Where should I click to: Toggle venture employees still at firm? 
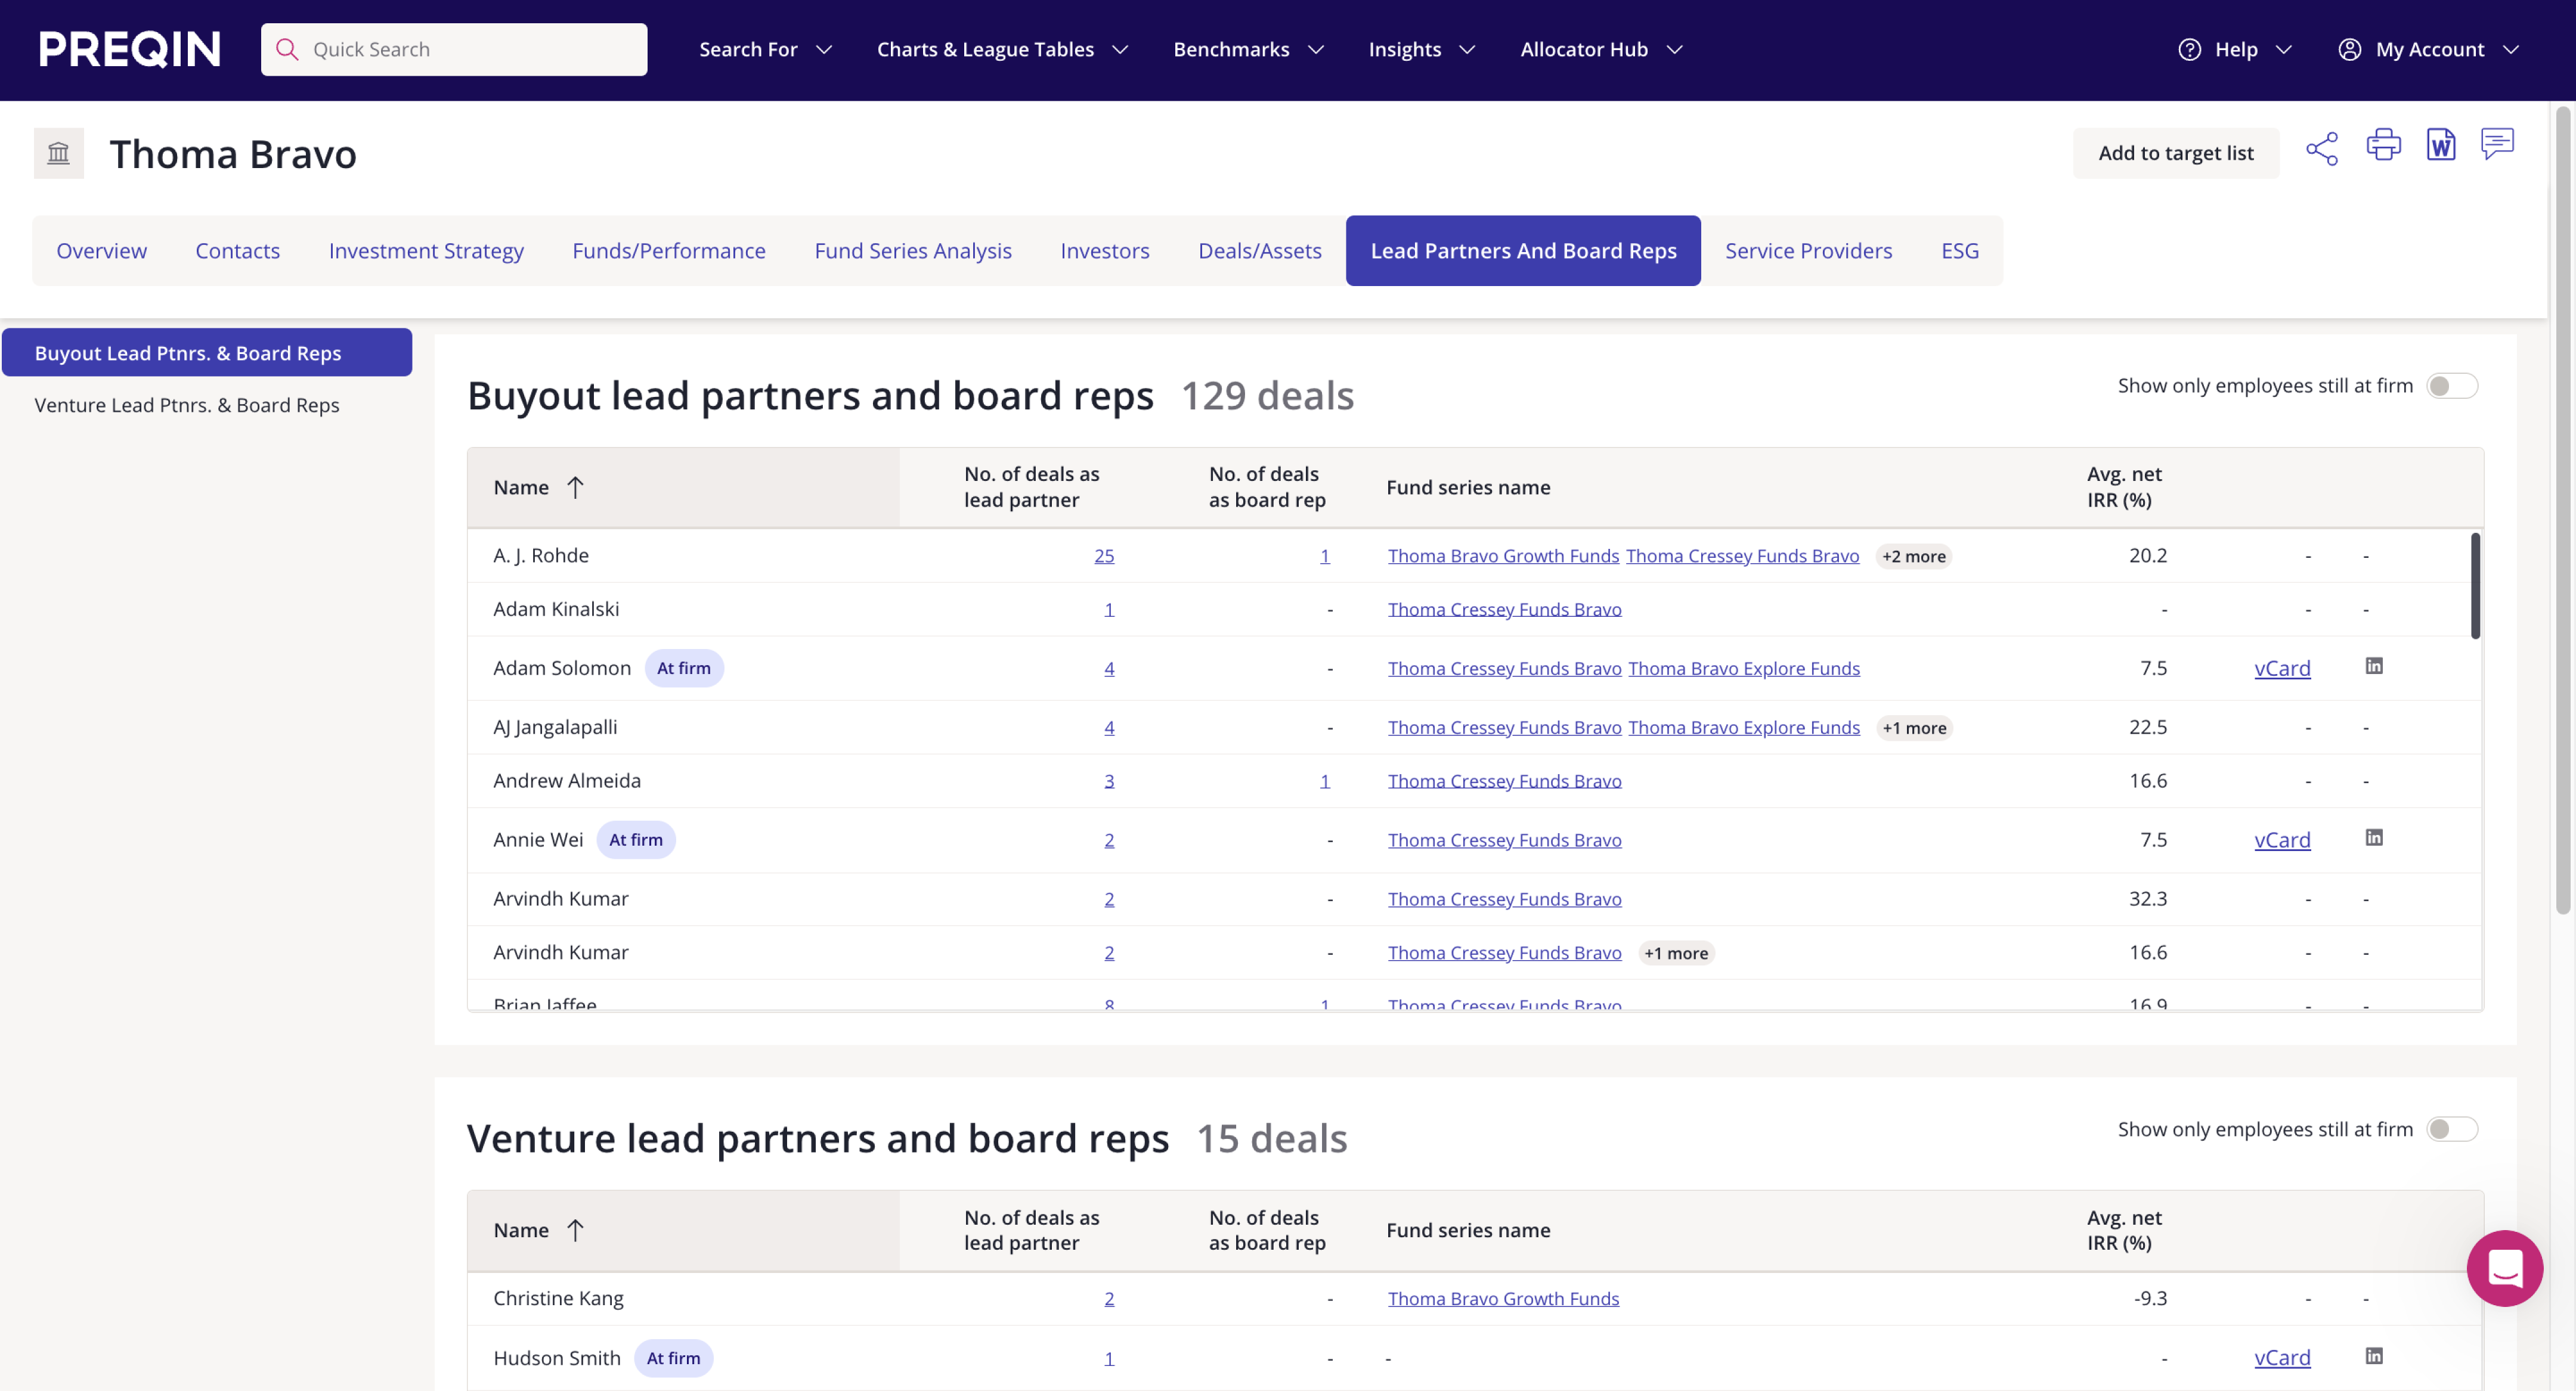tap(2452, 1128)
